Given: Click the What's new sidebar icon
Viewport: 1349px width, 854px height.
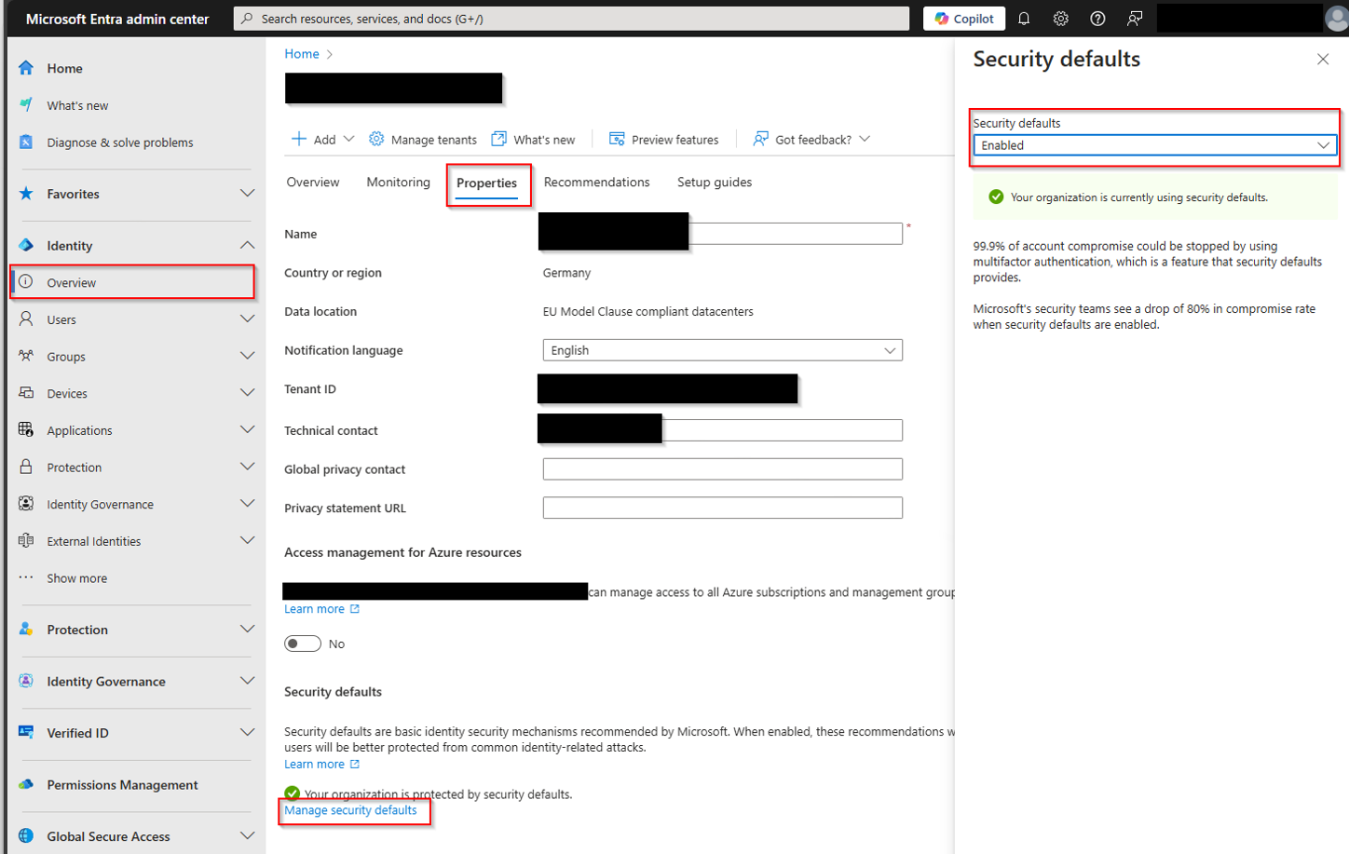Looking at the screenshot, I should coord(26,105).
